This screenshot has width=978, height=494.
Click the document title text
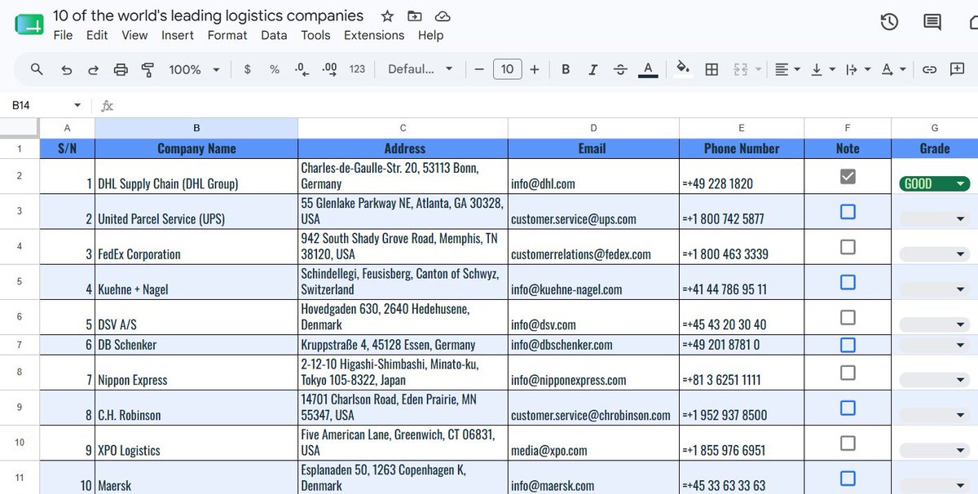coord(209,15)
